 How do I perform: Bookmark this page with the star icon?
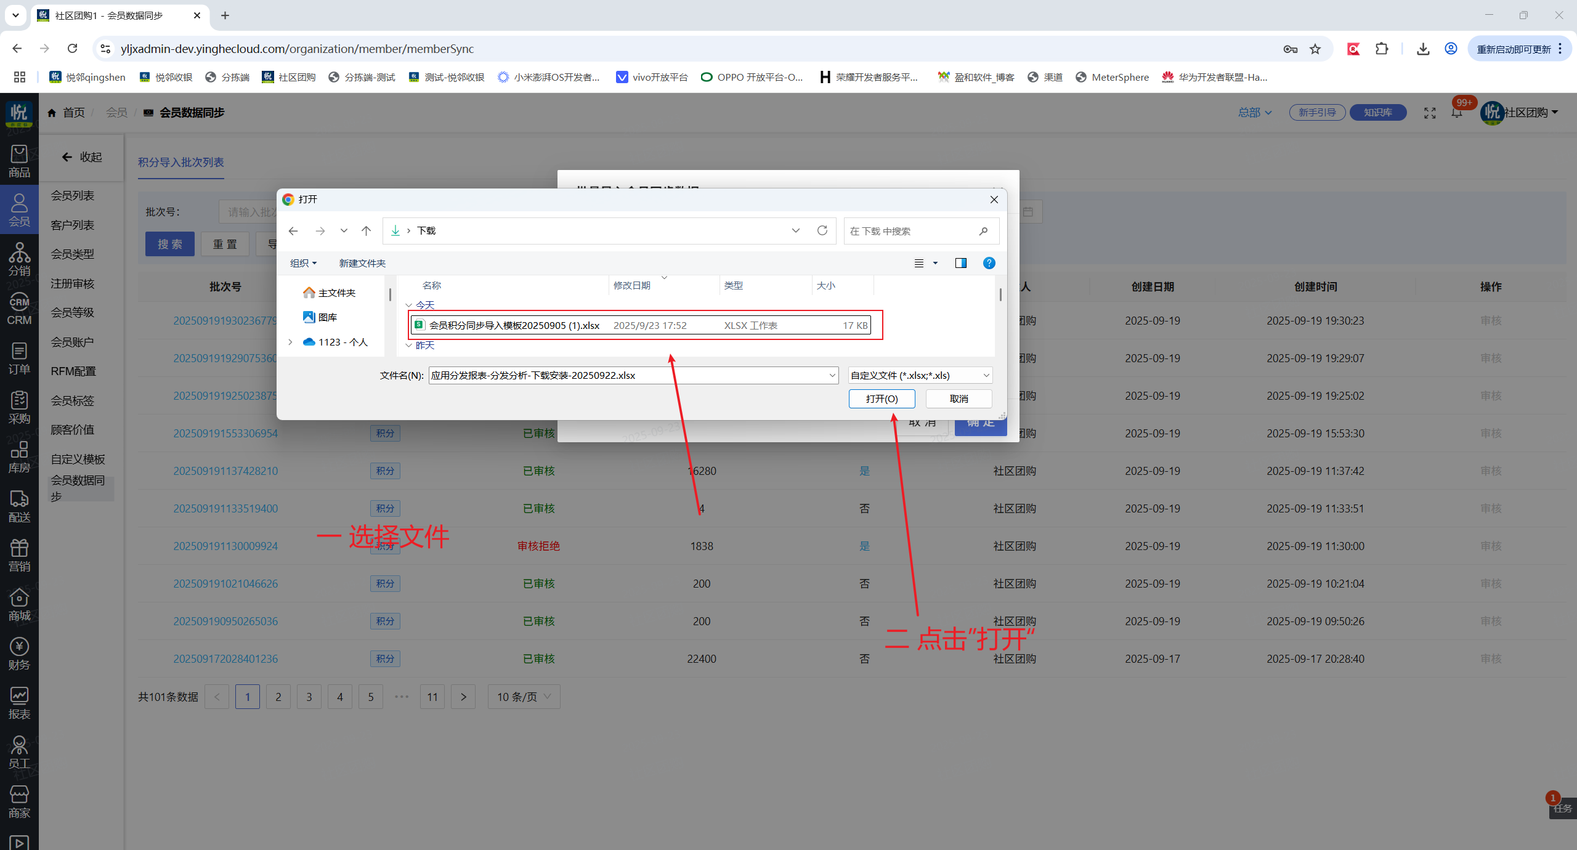pyautogui.click(x=1315, y=49)
